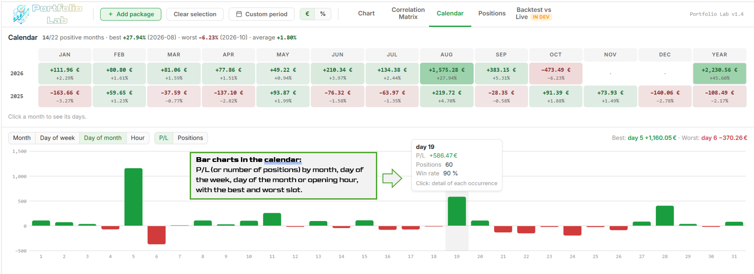
Task: Group bar chart by Day of week
Action: click(x=57, y=138)
